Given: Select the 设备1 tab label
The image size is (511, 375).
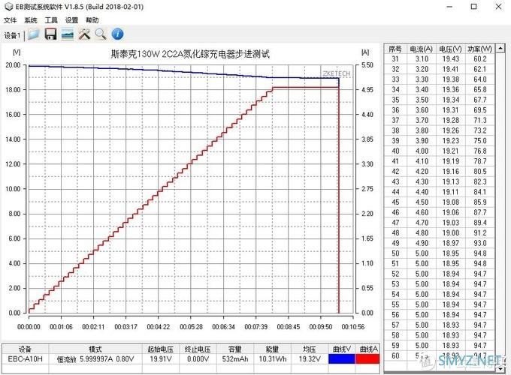Looking at the screenshot, I should pos(12,35).
